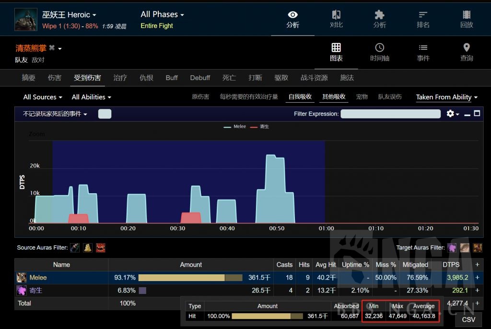Toggle the 宠物 pets option

362,97
